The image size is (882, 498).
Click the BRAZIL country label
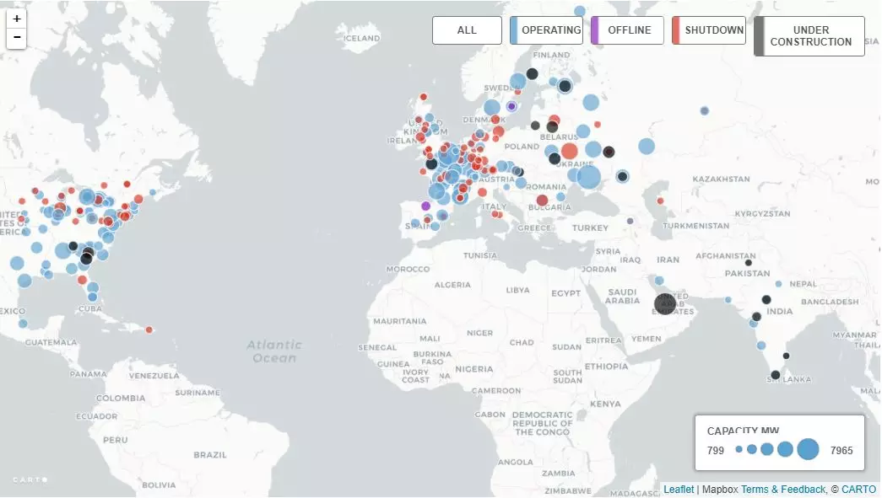click(210, 455)
